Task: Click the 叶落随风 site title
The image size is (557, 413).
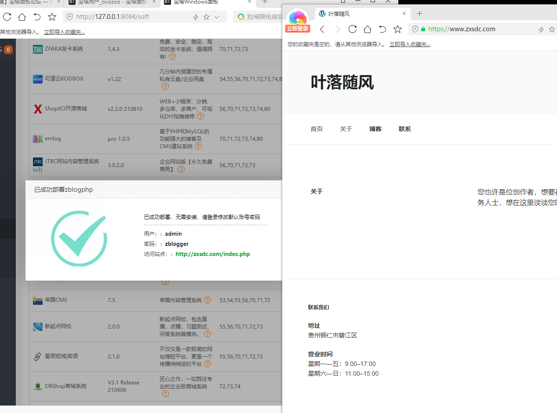Action: click(342, 83)
